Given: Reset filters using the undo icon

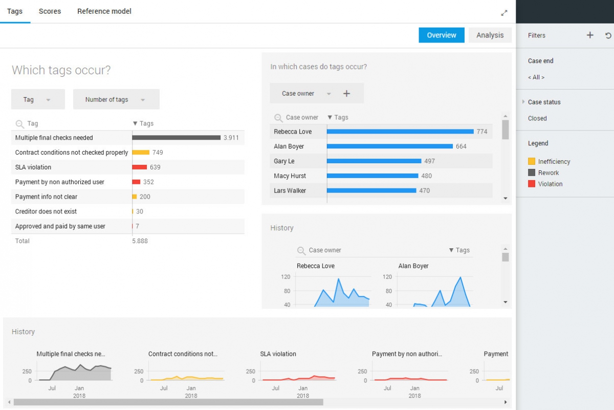Looking at the screenshot, I should click(608, 35).
